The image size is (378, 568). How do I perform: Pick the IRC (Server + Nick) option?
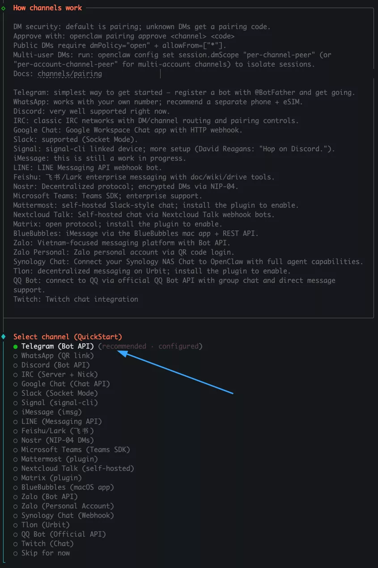point(59,374)
